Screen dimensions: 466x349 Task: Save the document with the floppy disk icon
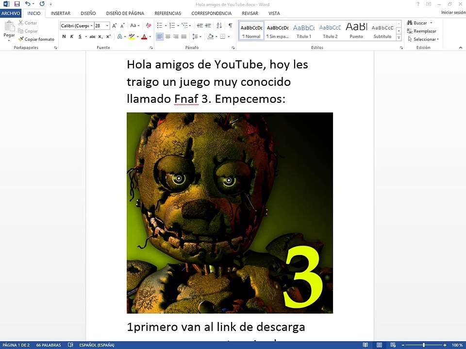coord(17,4)
